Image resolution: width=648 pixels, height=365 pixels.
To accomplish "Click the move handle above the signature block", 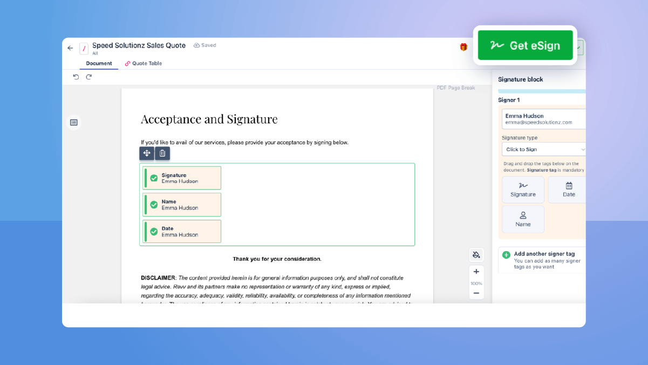I will coord(146,153).
